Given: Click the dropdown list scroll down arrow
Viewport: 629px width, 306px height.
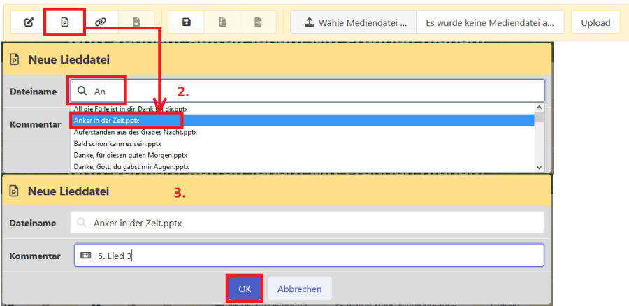Looking at the screenshot, I should point(539,167).
